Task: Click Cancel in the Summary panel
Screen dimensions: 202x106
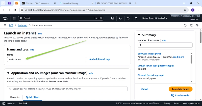Action: click(145, 89)
